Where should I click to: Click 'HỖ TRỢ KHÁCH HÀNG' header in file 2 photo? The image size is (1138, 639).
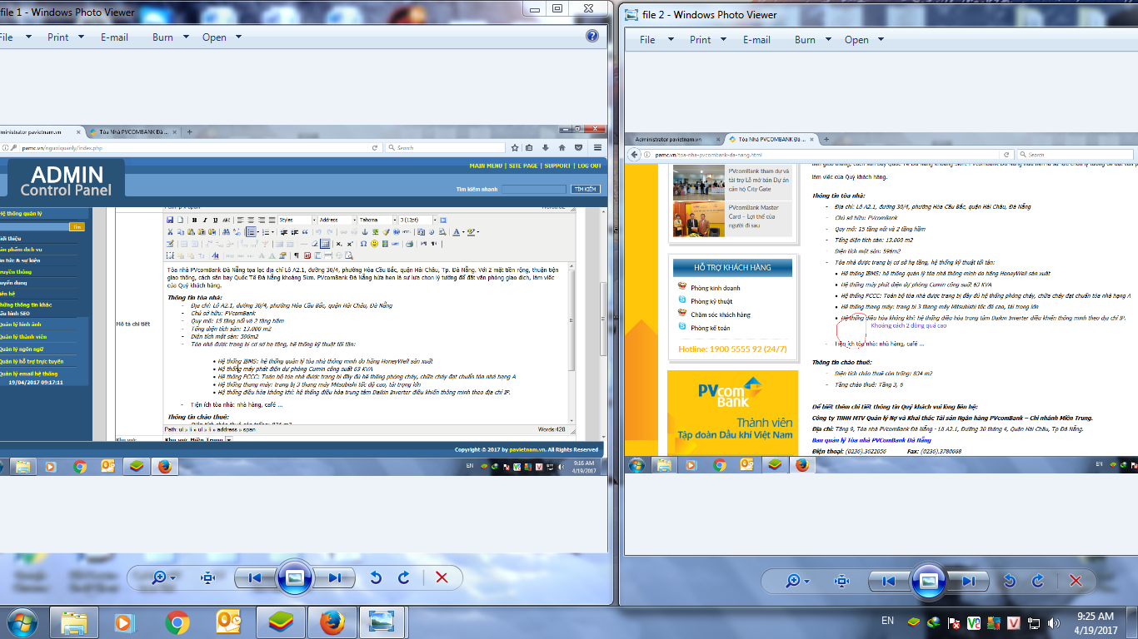pos(732,267)
